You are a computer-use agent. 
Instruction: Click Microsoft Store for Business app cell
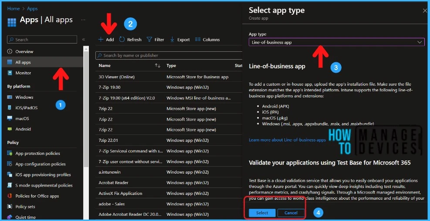tap(197, 77)
